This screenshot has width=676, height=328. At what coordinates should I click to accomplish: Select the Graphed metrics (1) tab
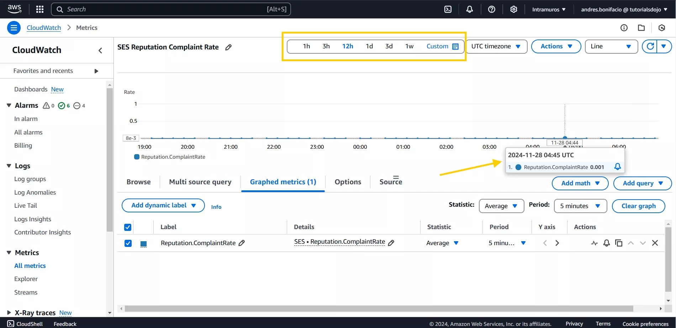tap(283, 182)
